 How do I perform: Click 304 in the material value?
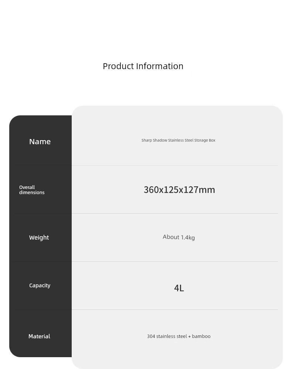point(151,336)
